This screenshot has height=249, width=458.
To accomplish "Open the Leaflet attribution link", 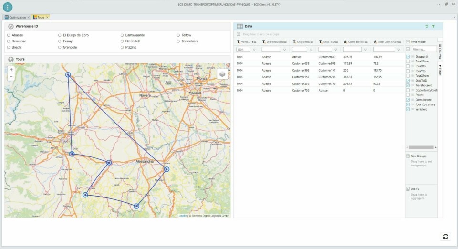I will pyautogui.click(x=183, y=216).
